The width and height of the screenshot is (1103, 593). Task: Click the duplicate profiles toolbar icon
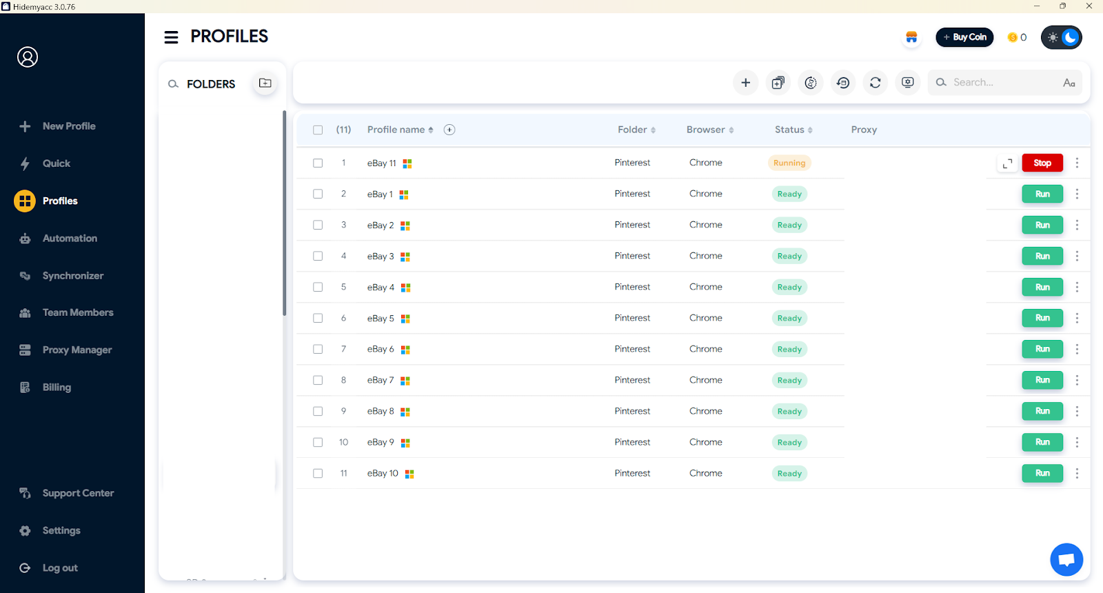(778, 83)
